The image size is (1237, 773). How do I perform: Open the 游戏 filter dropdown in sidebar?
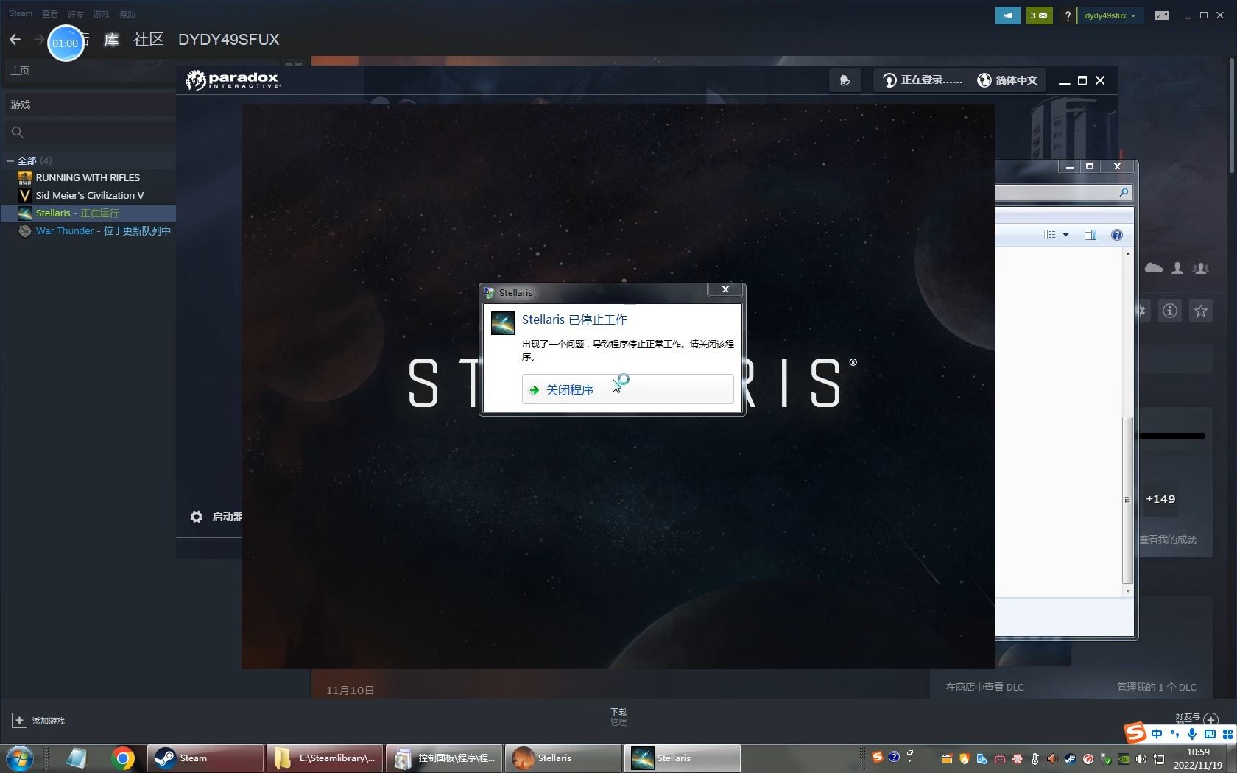(x=88, y=105)
